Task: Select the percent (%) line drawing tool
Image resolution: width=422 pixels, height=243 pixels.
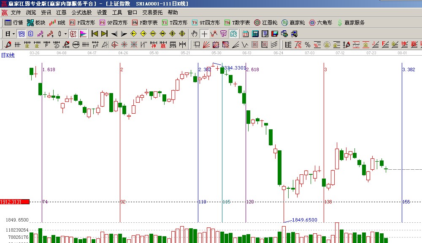Action: (x=308, y=45)
